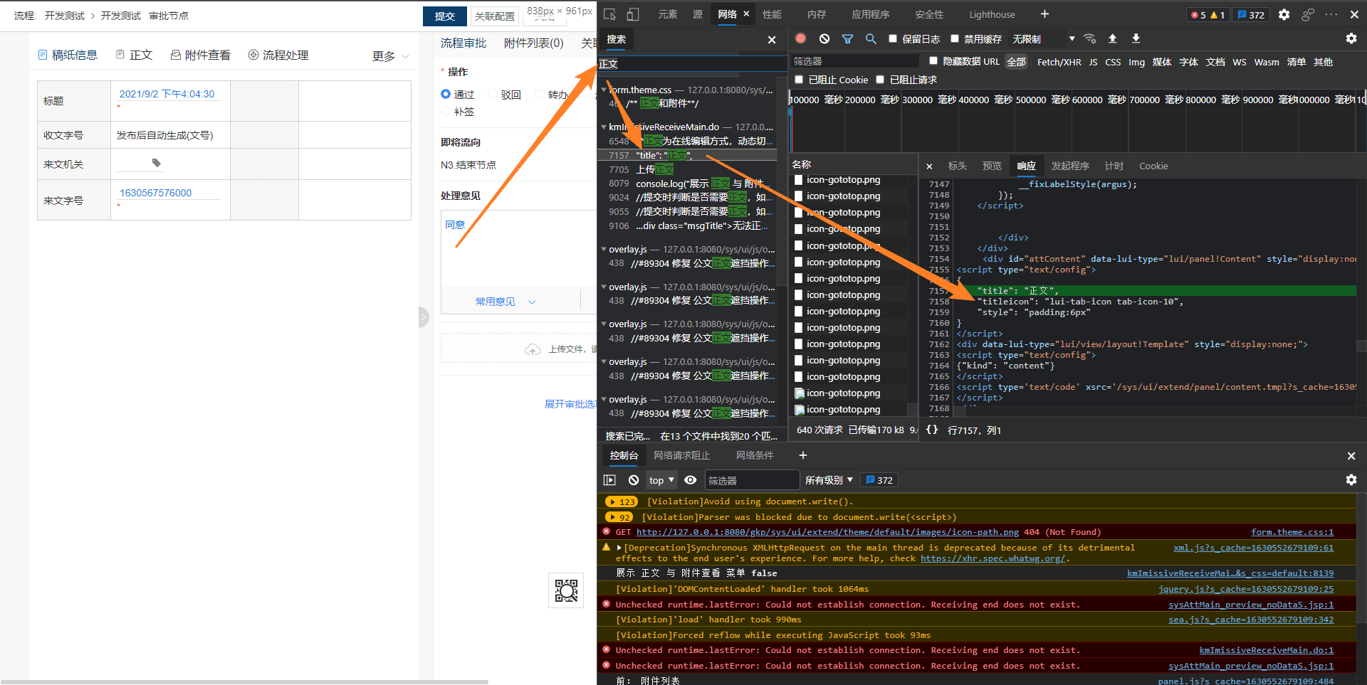Clear network log with the ban icon
The width and height of the screenshot is (1367, 685).
824,38
